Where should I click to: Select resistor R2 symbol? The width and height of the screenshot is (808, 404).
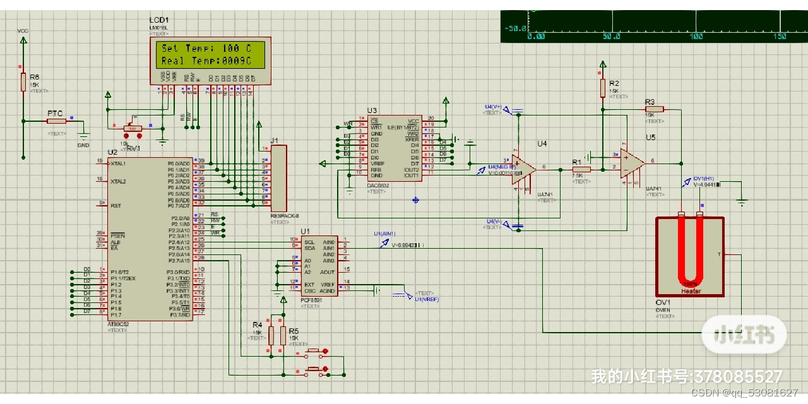603,88
